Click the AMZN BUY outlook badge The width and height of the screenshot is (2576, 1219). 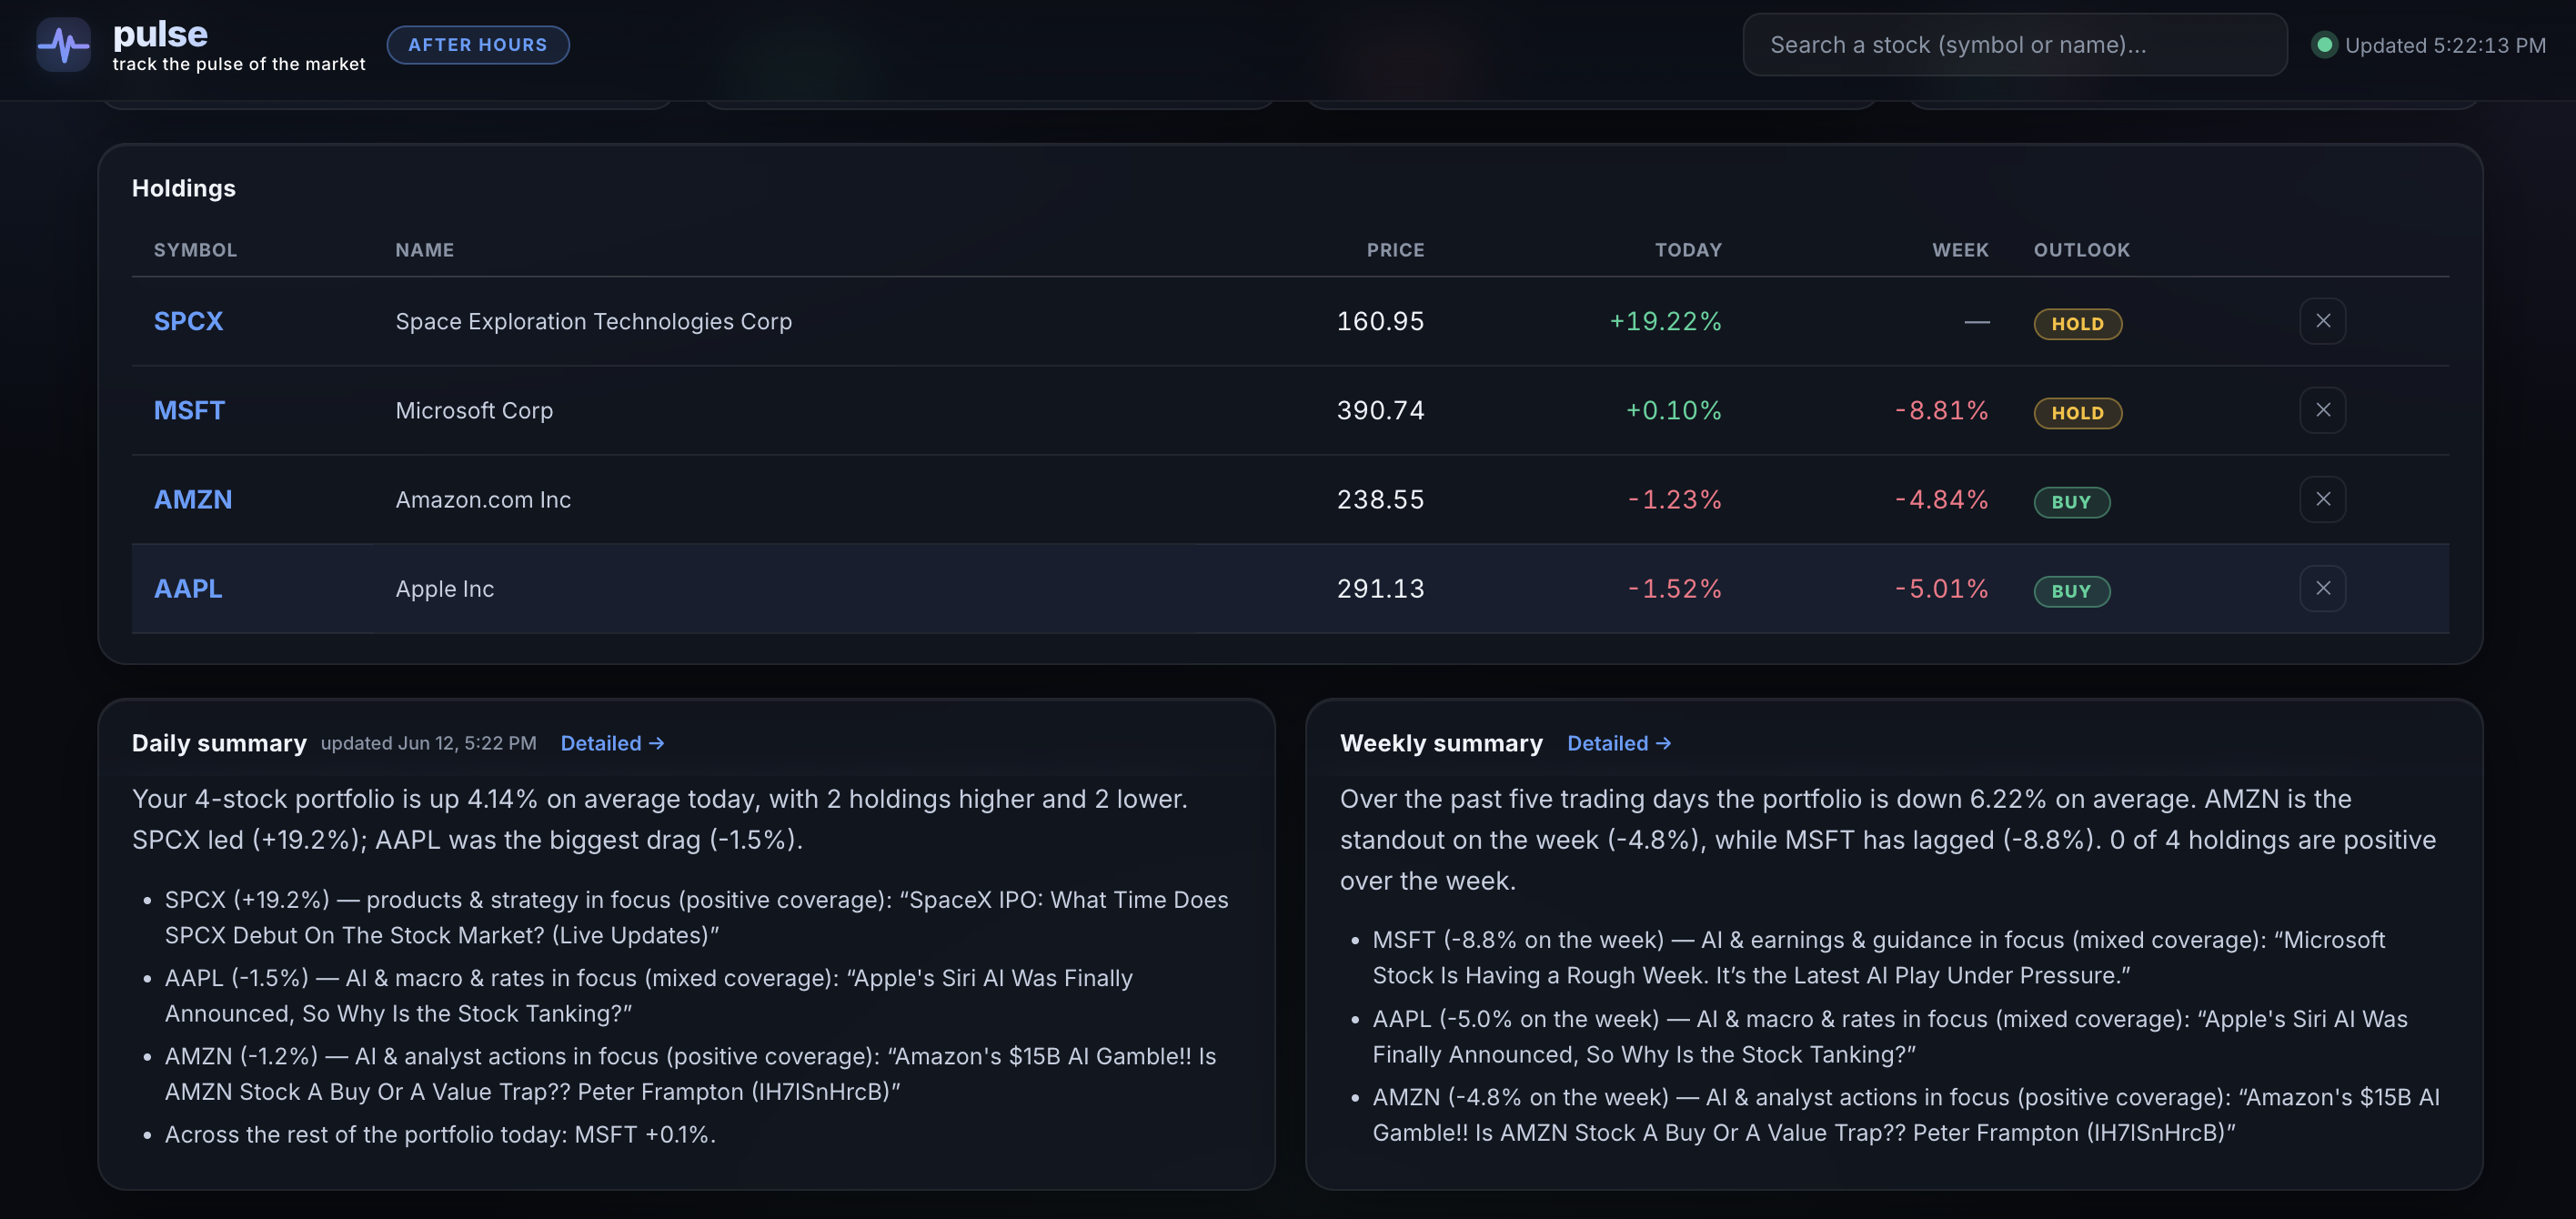point(2071,502)
